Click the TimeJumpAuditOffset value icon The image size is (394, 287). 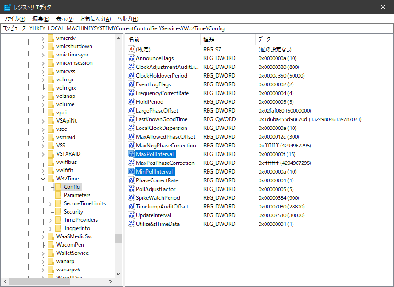tap(131, 206)
